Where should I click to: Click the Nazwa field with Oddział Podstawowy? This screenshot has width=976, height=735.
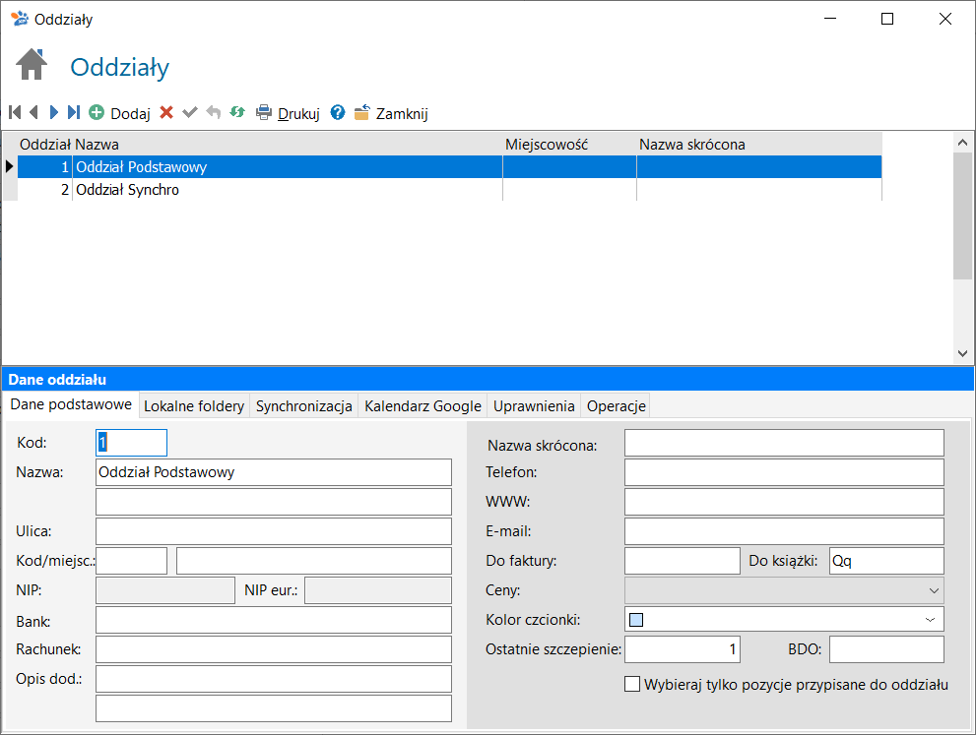click(274, 472)
